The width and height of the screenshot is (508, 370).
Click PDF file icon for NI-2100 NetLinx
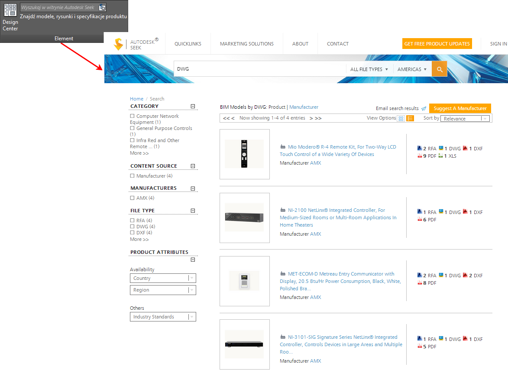coord(420,219)
